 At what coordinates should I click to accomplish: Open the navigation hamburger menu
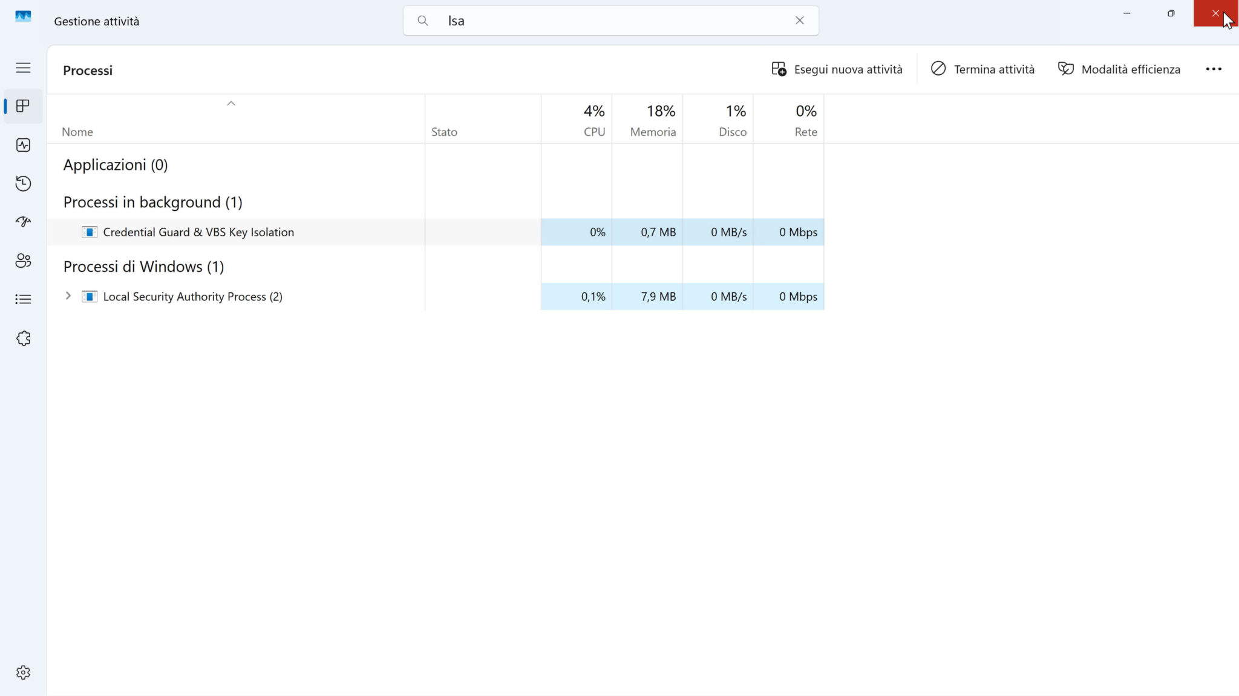(x=23, y=68)
